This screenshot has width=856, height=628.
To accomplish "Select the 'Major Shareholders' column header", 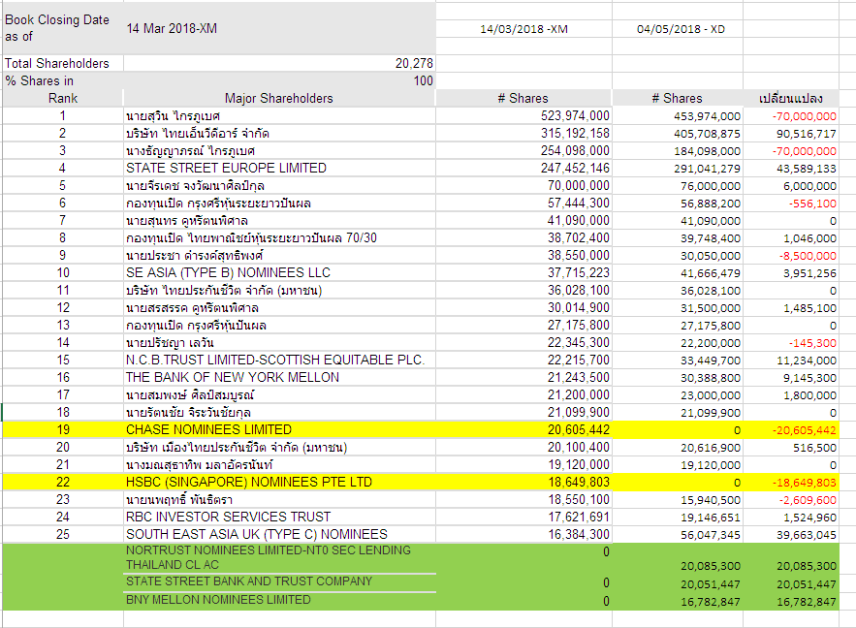I will coord(279,98).
